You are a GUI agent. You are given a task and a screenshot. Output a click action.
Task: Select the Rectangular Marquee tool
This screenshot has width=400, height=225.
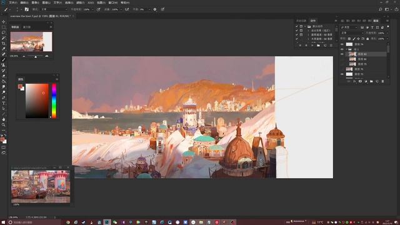[4, 27]
